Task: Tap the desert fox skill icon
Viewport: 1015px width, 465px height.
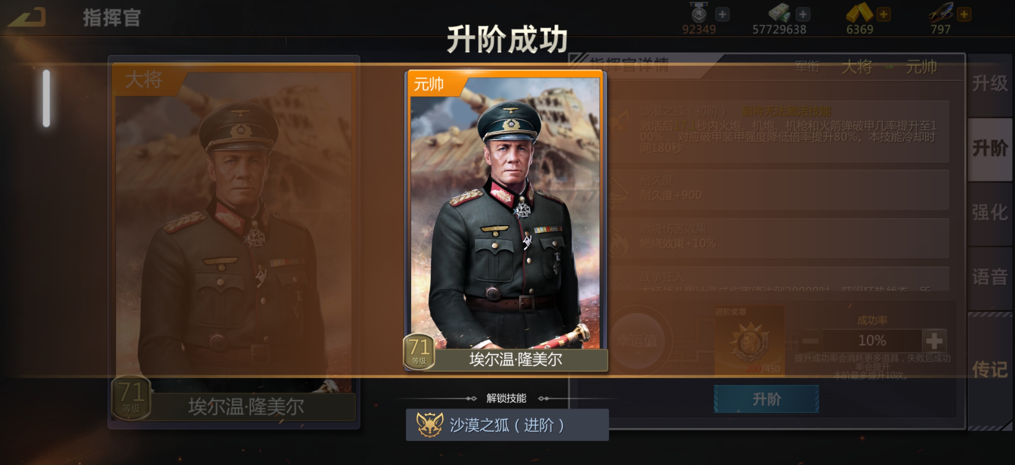Action: click(x=430, y=425)
